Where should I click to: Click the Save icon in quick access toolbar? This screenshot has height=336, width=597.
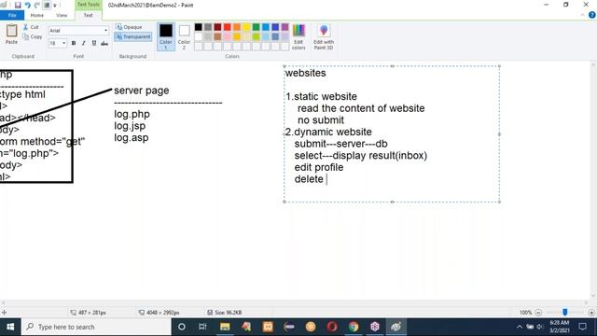pyautogui.click(x=18, y=6)
